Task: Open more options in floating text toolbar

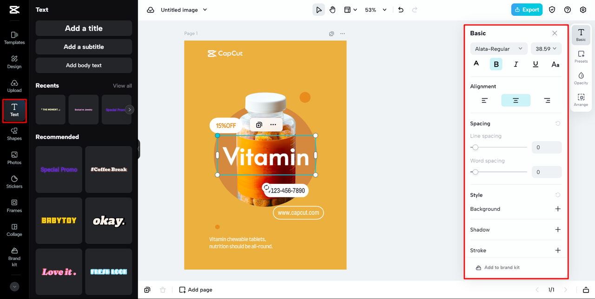Action: (x=273, y=125)
